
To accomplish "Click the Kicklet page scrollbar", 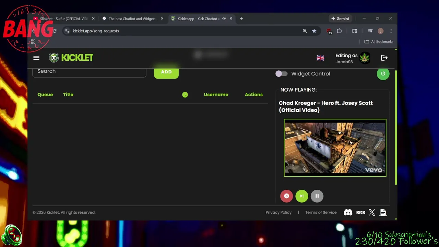I will tap(396, 128).
